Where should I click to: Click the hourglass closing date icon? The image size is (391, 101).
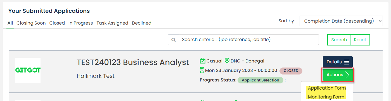[202, 70]
